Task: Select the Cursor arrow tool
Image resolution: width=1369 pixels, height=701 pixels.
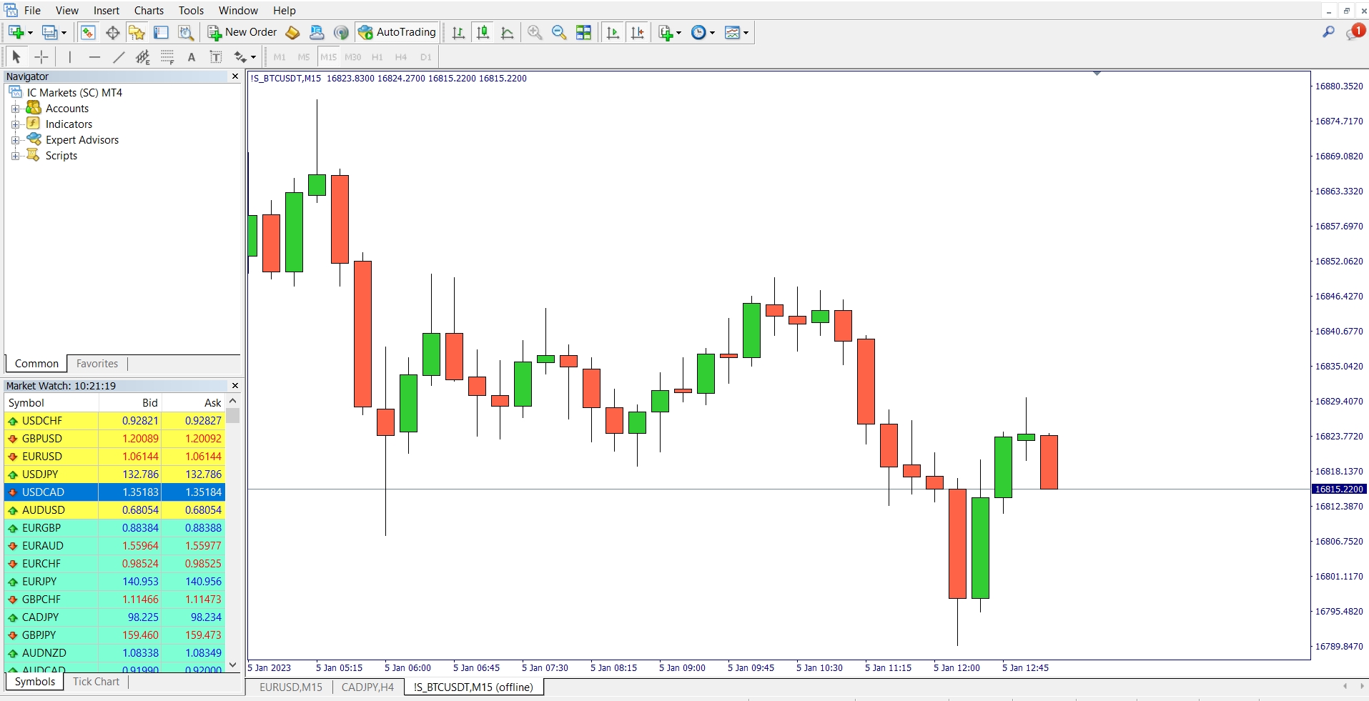Action: (16, 57)
